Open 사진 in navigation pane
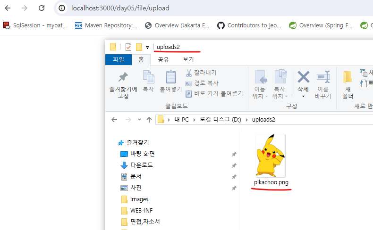Image resolution: width=373 pixels, height=230 pixels. click(131, 188)
